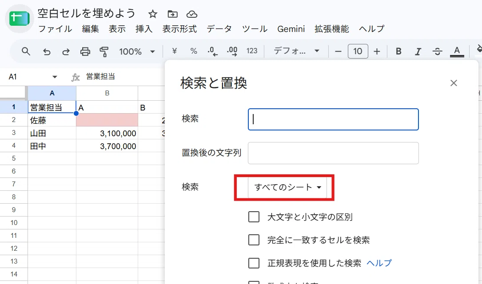Apply strikethrough formatting
Image resolution: width=482 pixels, height=284 pixels.
[x=437, y=51]
